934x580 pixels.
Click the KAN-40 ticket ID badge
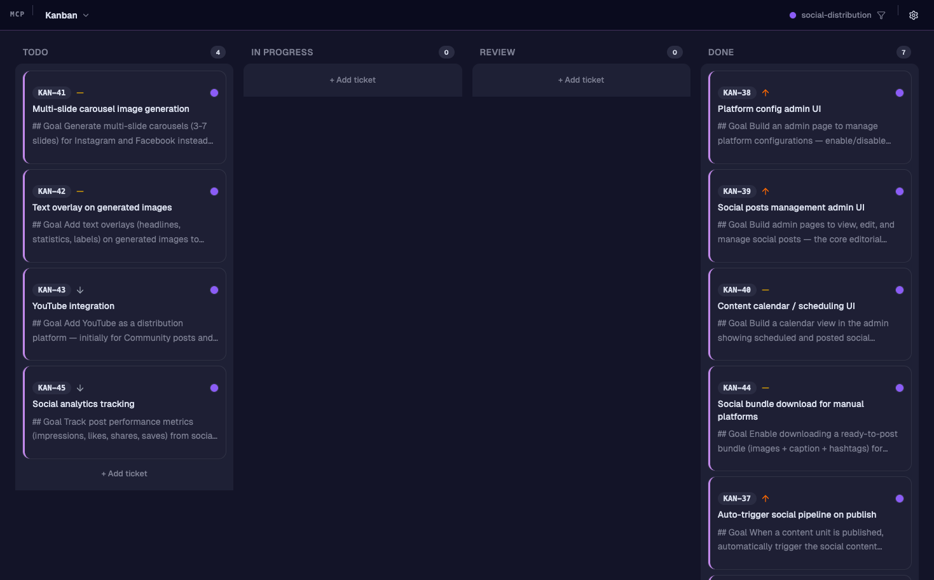click(x=737, y=290)
